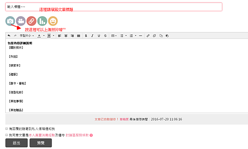Click the 送出 submit button

point(17,143)
